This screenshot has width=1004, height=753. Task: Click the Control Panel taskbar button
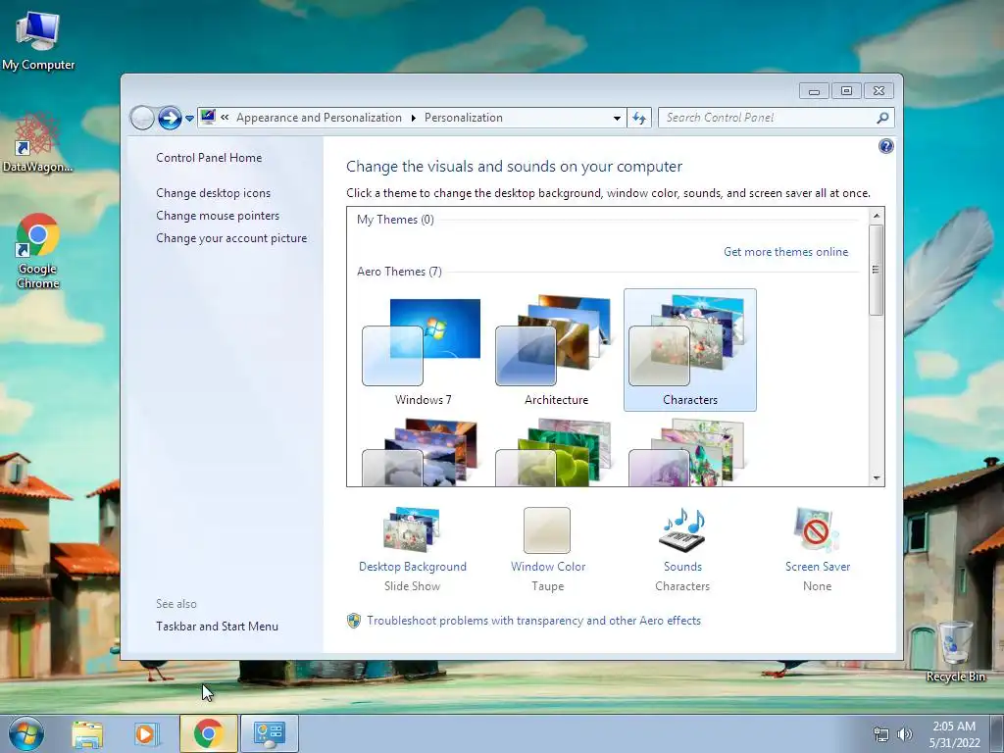click(270, 733)
